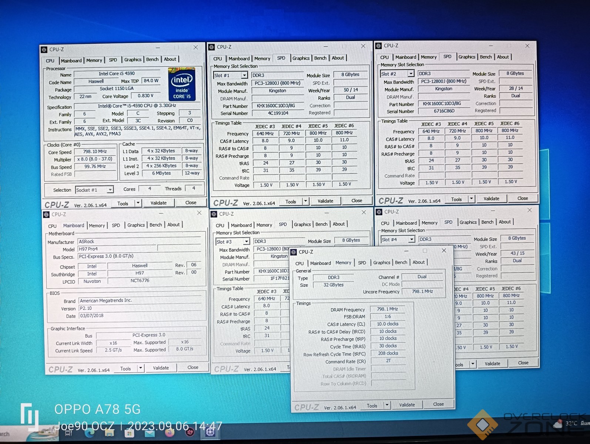Image resolution: width=590 pixels, height=444 pixels.
Task: Click the Command Rate value 2T
Action: (x=388, y=361)
